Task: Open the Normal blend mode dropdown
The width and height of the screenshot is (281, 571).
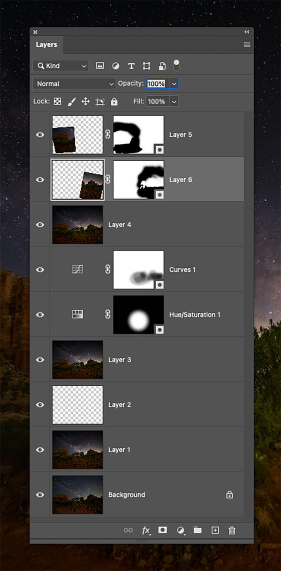Action: pyautogui.click(x=74, y=84)
